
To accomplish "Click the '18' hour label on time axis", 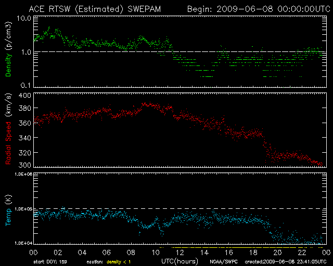I will [x=253, y=252].
